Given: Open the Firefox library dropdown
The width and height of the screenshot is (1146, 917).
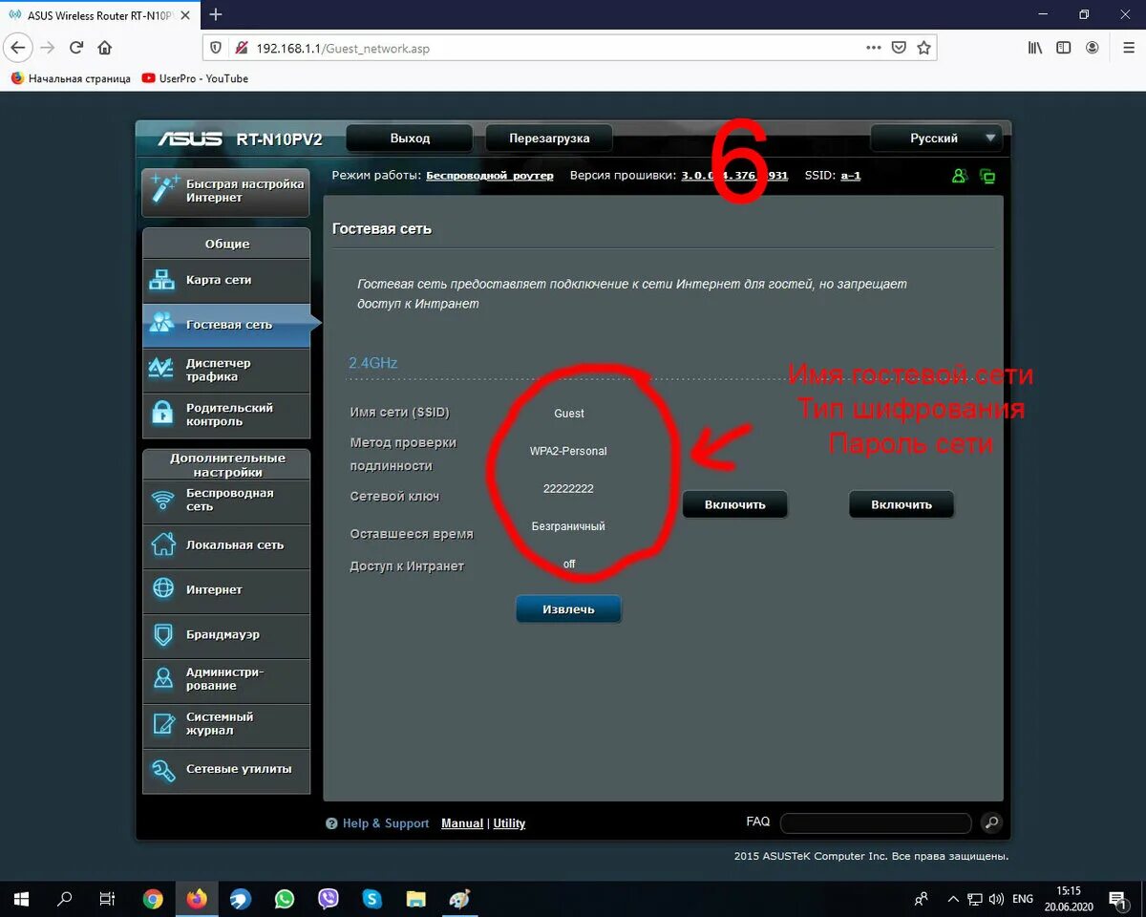Looking at the screenshot, I should tap(1034, 47).
